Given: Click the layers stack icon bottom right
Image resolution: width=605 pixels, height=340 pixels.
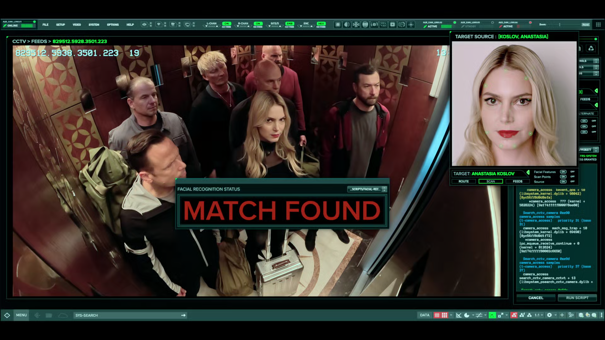Looking at the screenshot, I should [x=581, y=315].
